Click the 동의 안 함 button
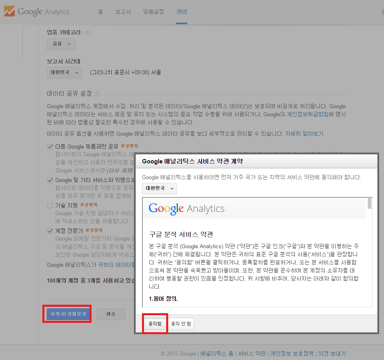The width and height of the screenshot is (384, 360). [x=181, y=324]
